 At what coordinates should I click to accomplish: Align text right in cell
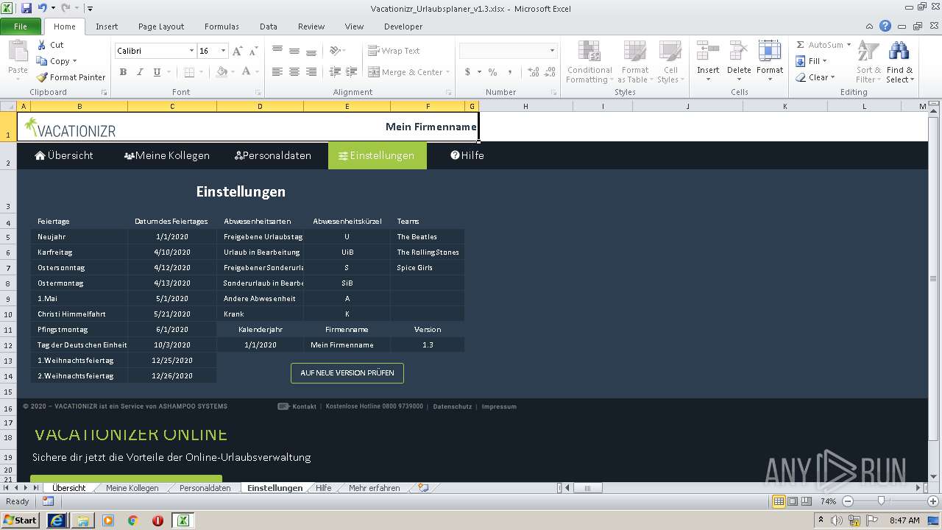click(x=311, y=72)
